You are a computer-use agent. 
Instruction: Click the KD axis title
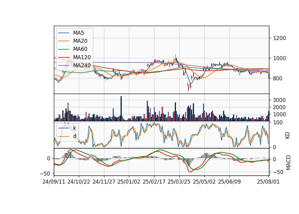click(x=287, y=136)
